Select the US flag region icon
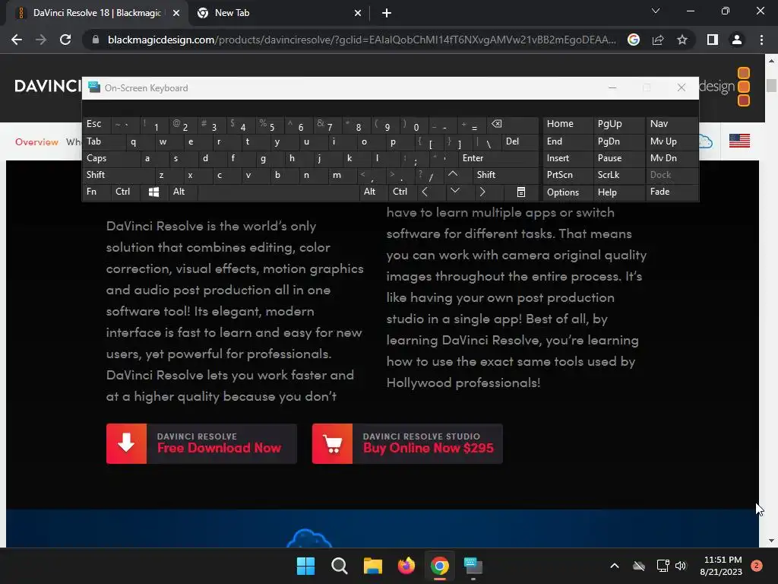778x584 pixels. click(x=739, y=141)
